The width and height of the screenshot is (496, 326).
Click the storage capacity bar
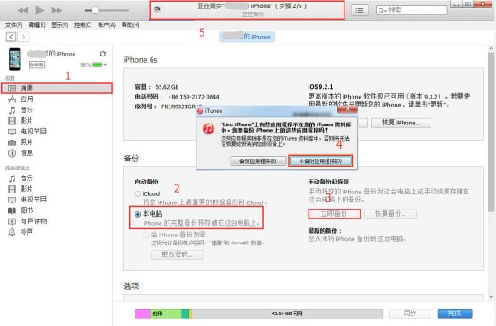point(258,313)
